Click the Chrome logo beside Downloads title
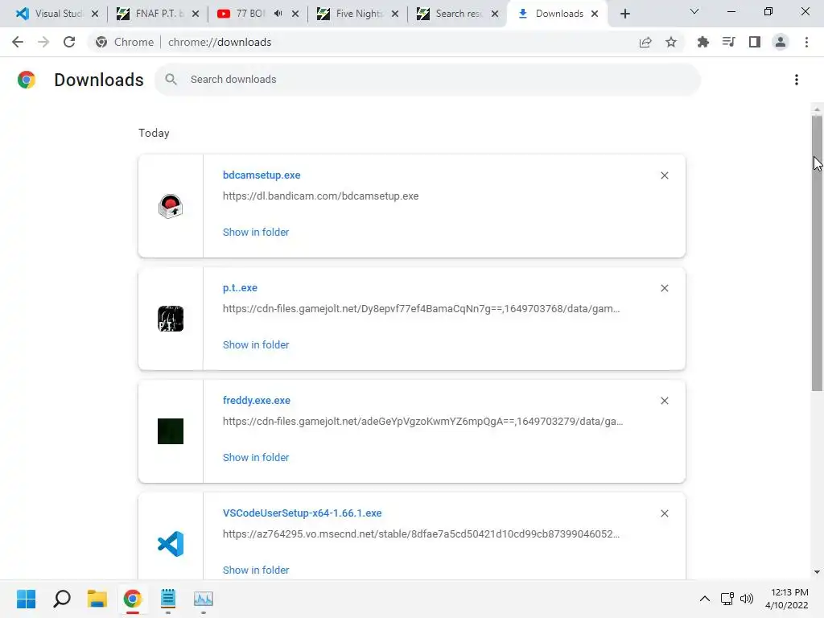 click(x=27, y=80)
